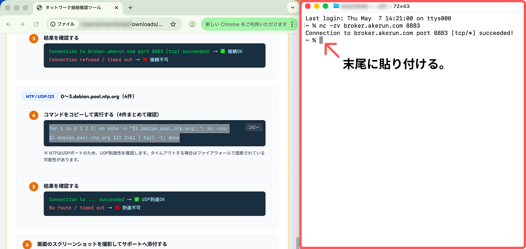Viewport: 526px width, 249px height.
Task: Click the folder icon in the Terminal title bar
Action: (x=336, y=6)
